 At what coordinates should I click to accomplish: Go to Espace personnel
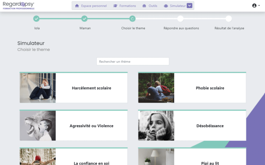click(x=91, y=6)
